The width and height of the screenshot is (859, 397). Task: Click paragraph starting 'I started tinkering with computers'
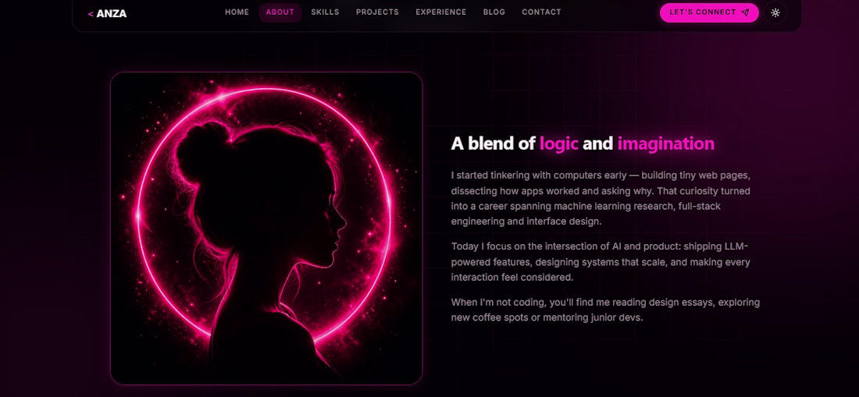pos(601,198)
